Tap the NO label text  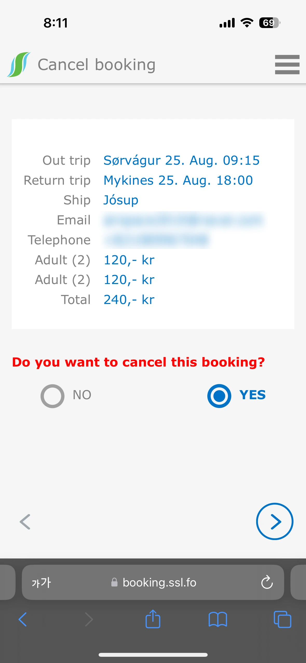click(x=82, y=395)
